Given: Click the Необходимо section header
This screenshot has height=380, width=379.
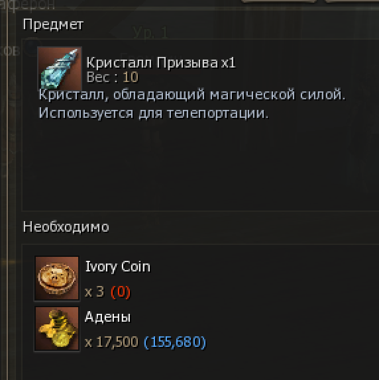Looking at the screenshot, I should pyautogui.click(x=66, y=227).
